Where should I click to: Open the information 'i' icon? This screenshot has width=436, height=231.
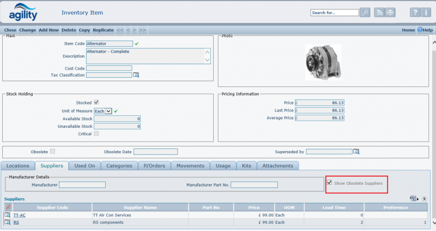427,13
